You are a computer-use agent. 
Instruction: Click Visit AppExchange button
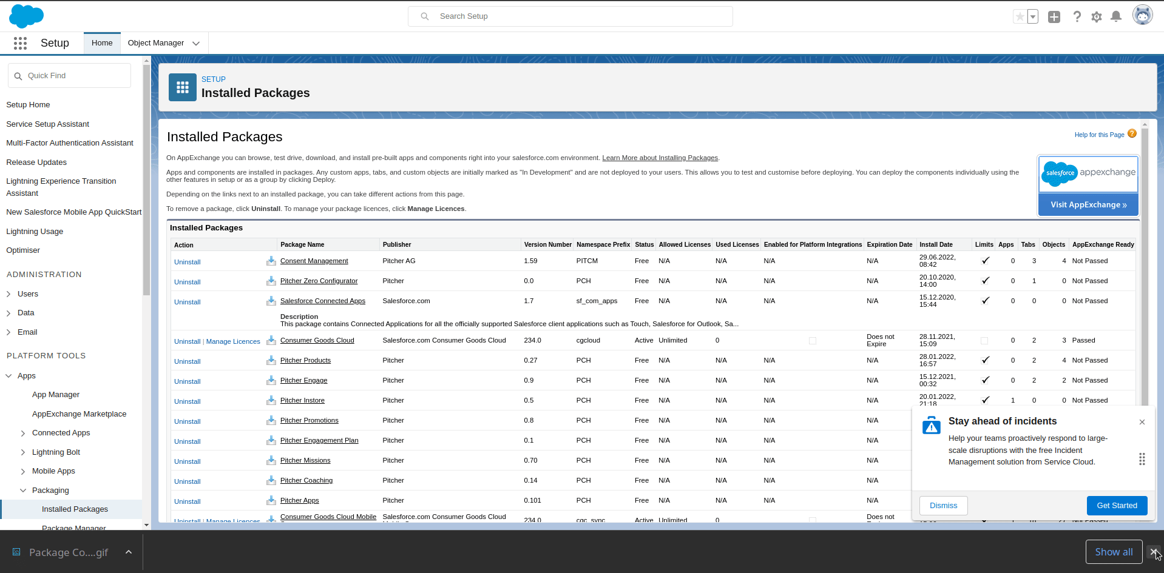coord(1088,205)
